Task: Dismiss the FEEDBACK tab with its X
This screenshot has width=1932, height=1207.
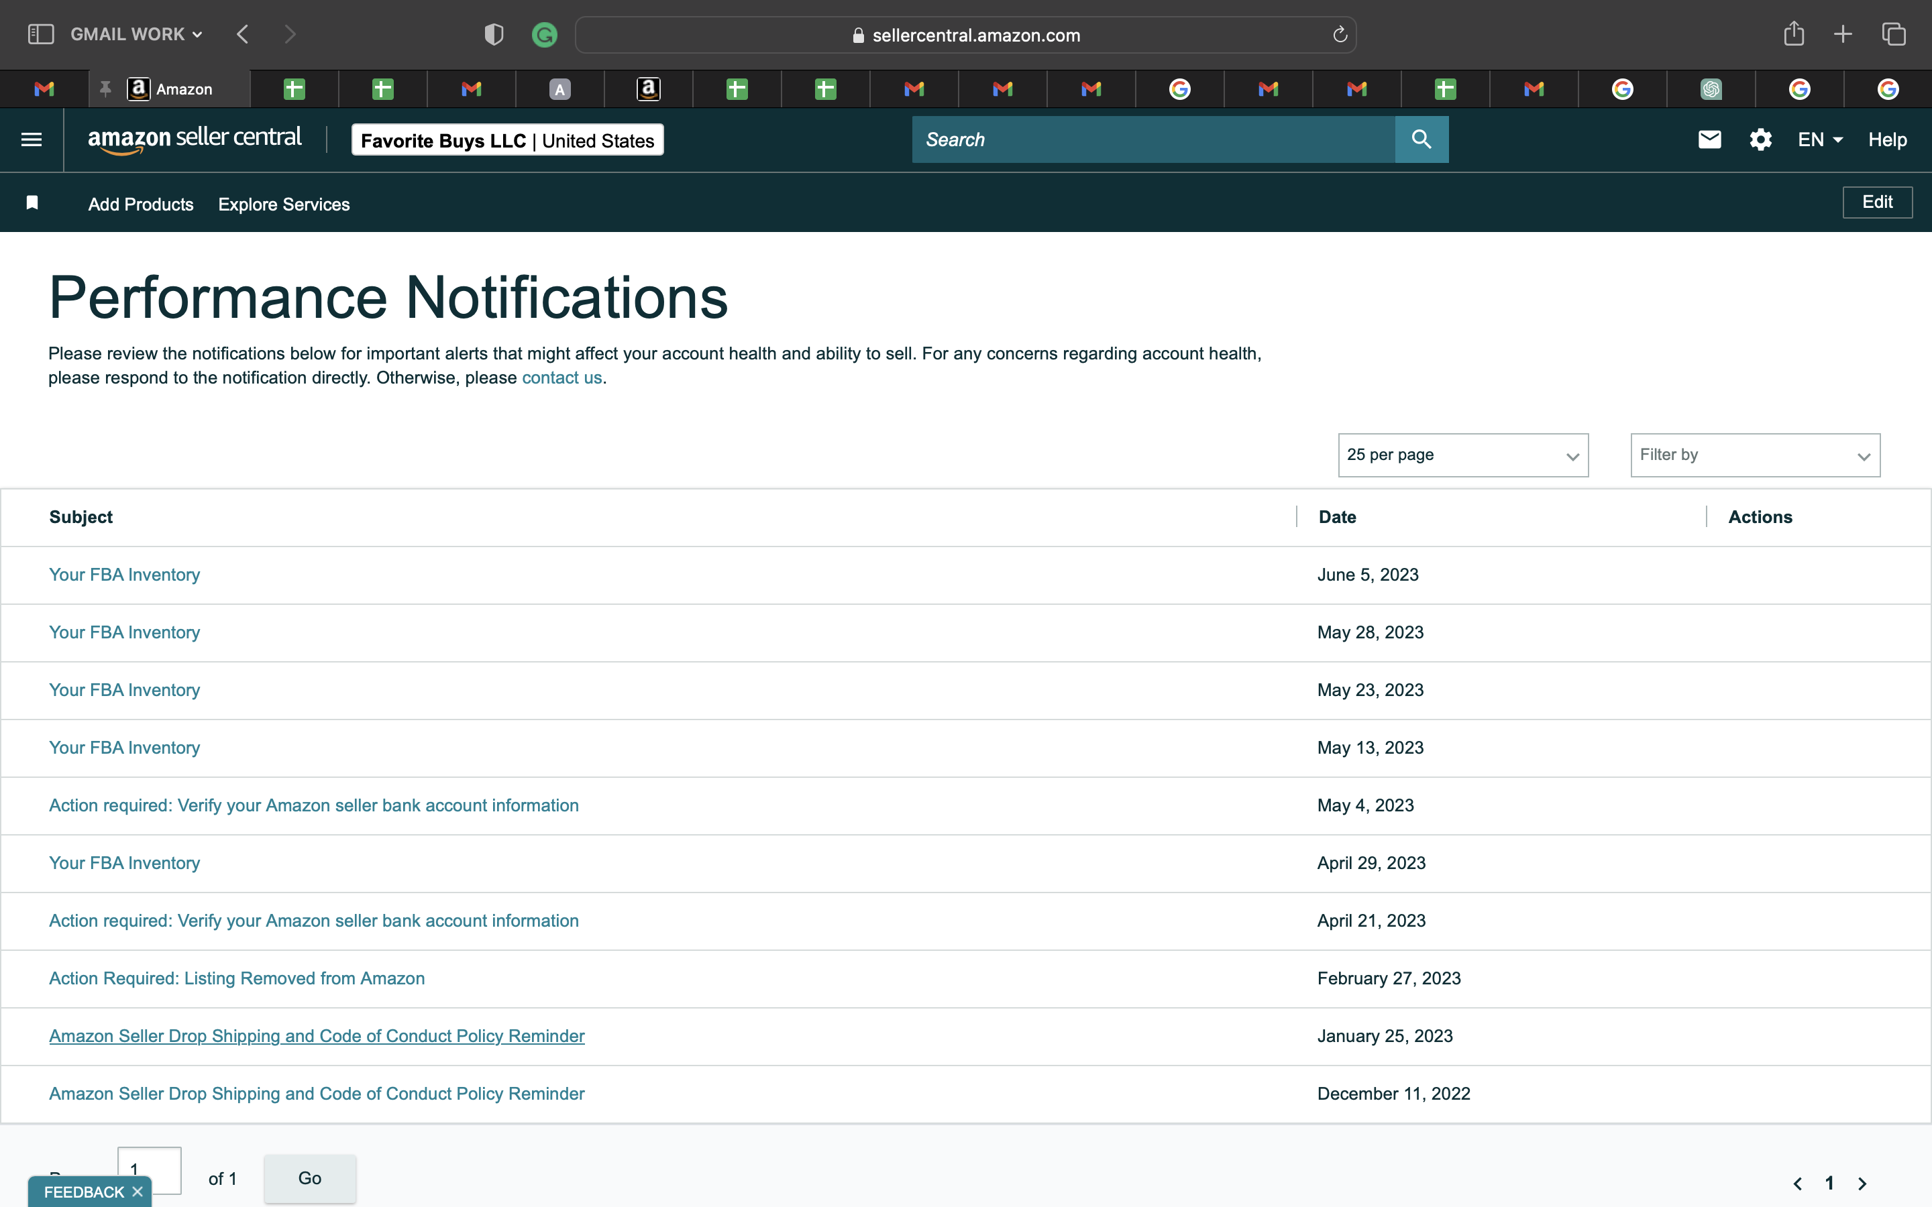Action: point(138,1192)
